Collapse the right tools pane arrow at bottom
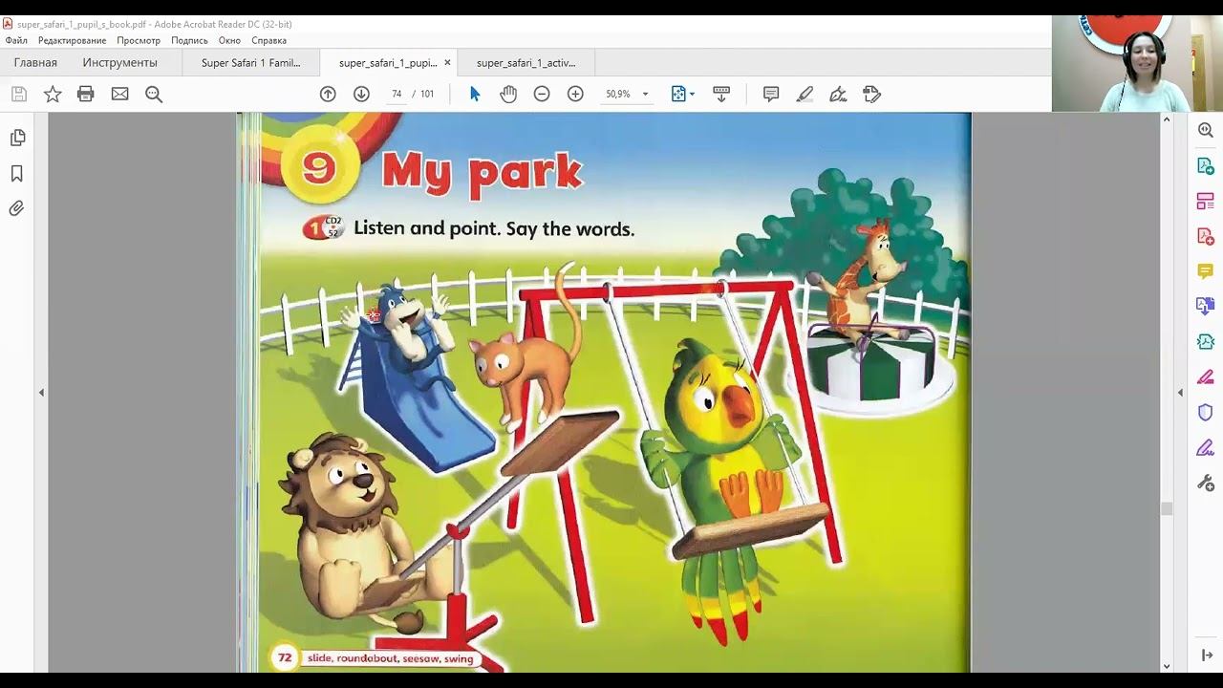The image size is (1223, 688). (x=1206, y=656)
